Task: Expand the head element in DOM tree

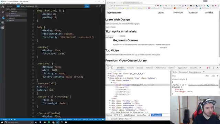Action: 108,76
